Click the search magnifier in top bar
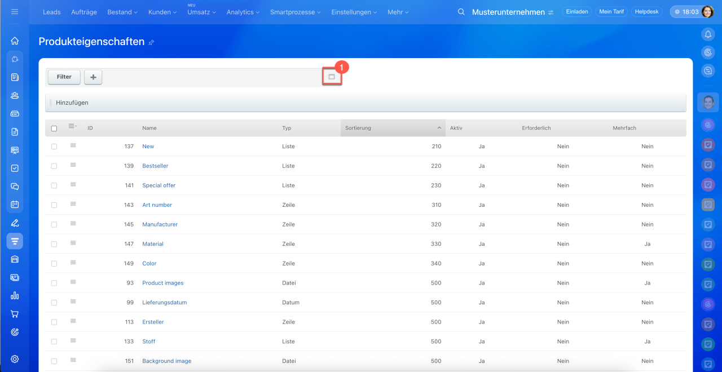The width and height of the screenshot is (722, 372). point(461,12)
